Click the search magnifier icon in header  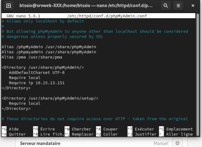point(165,6)
